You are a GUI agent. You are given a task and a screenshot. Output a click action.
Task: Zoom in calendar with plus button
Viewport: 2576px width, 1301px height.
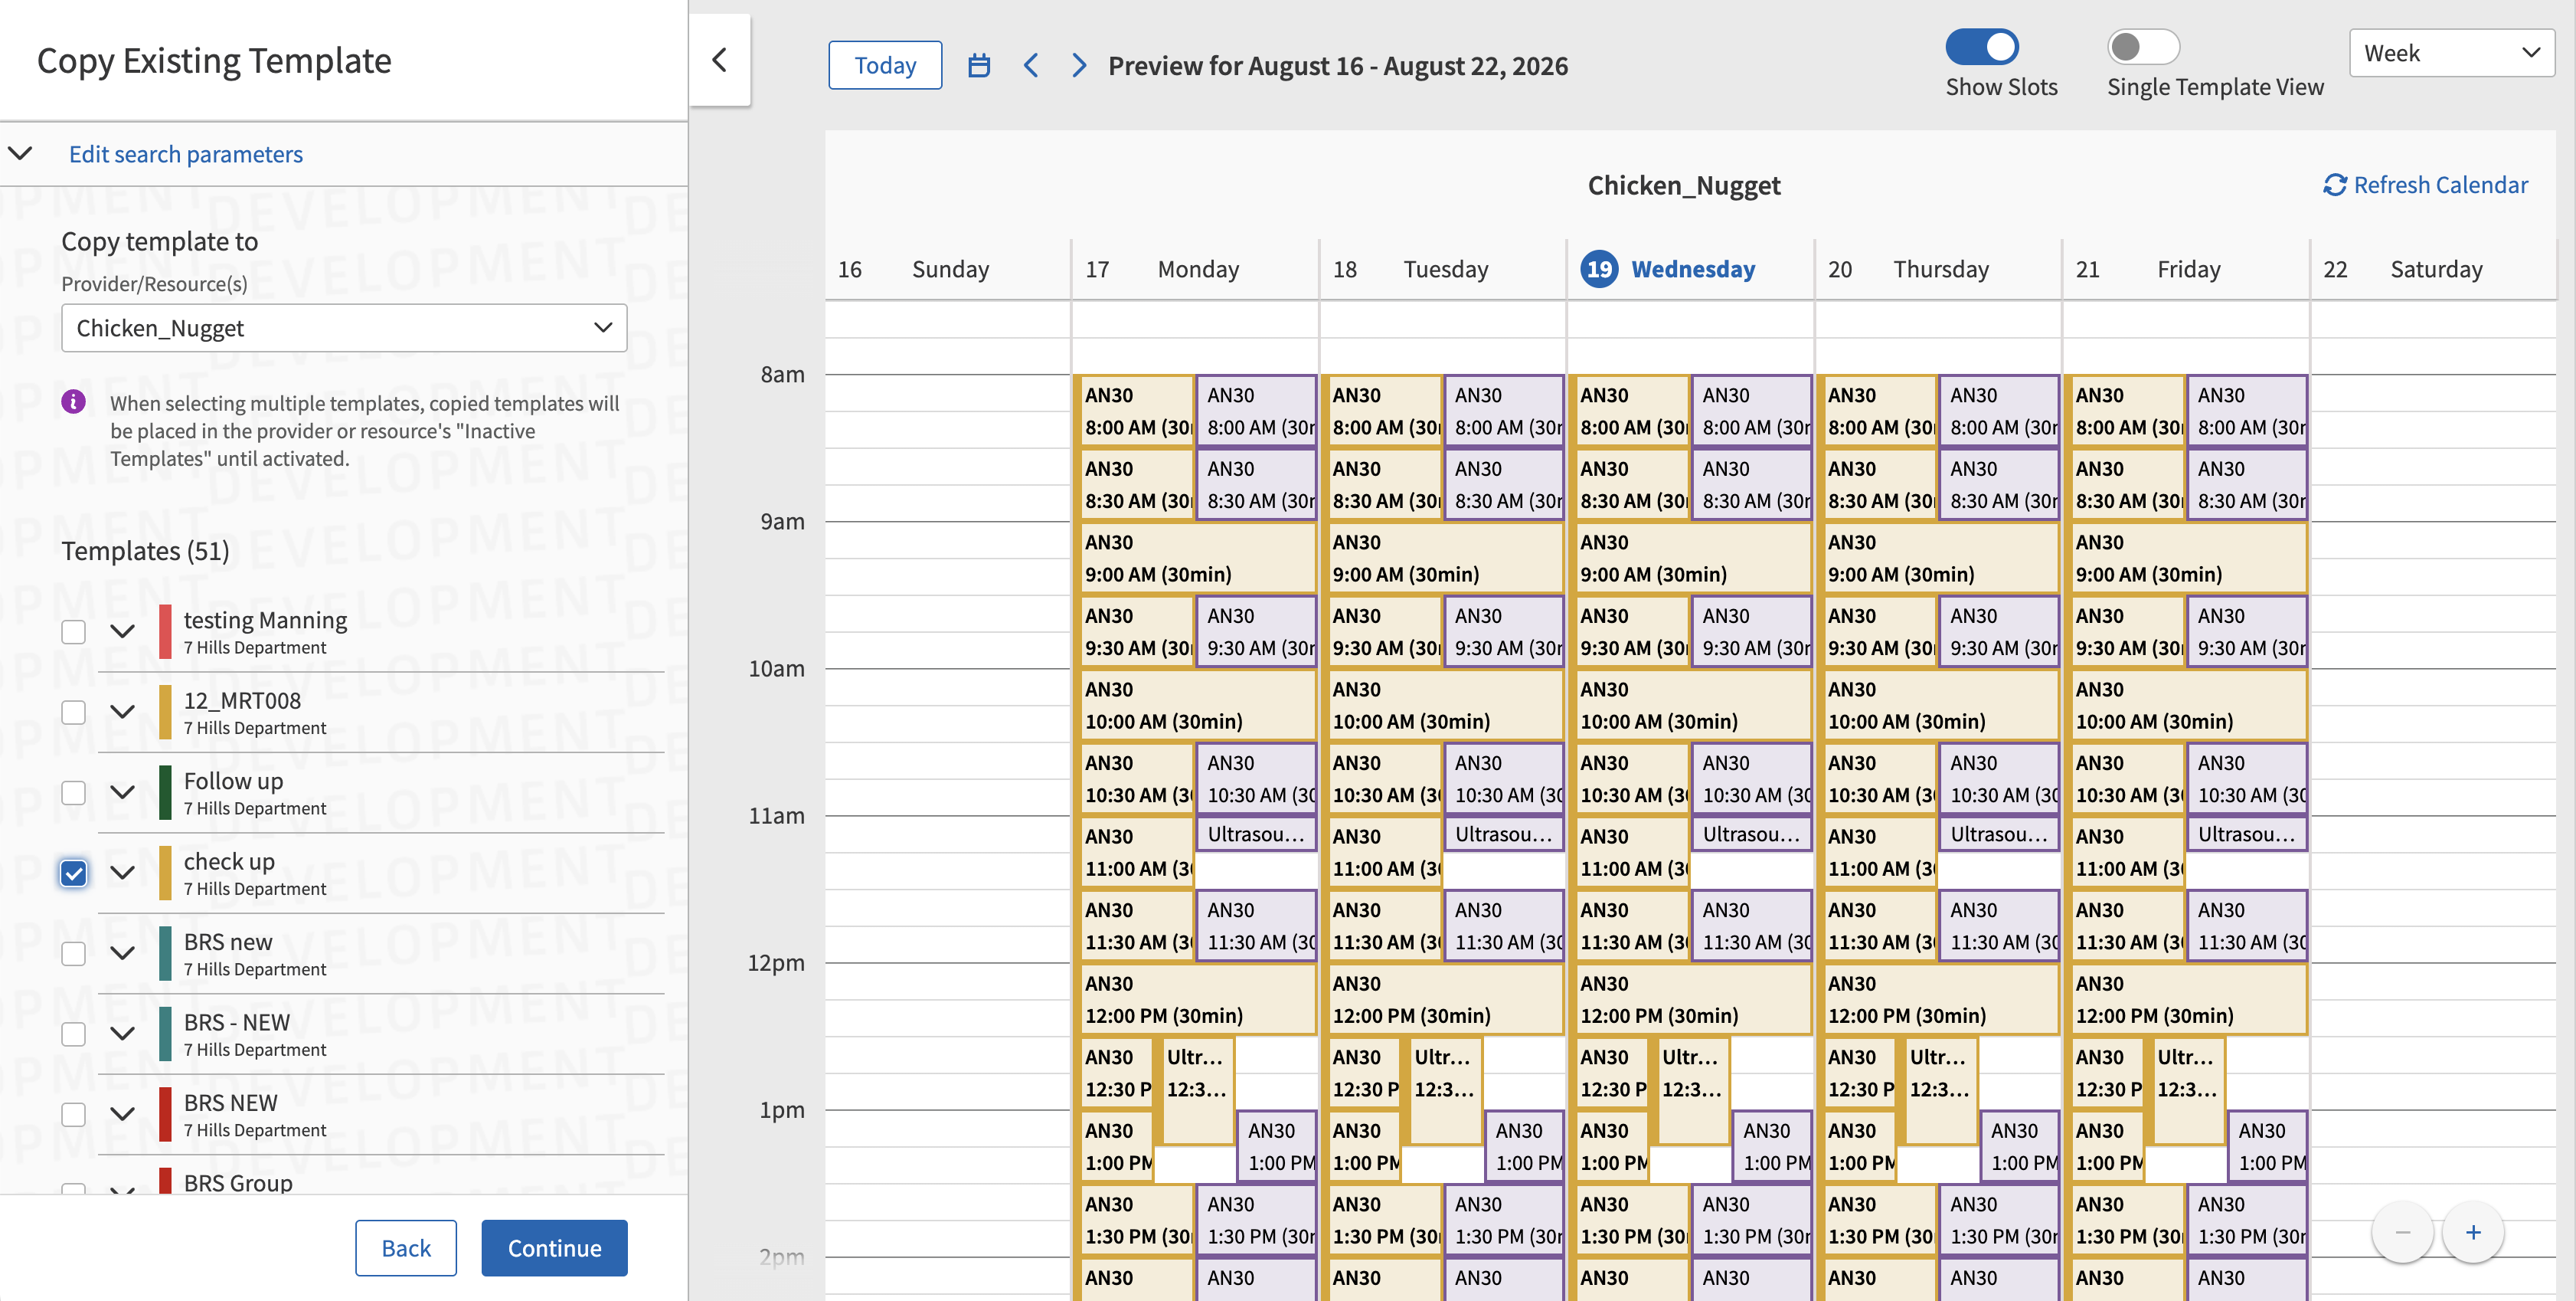pyautogui.click(x=2473, y=1232)
